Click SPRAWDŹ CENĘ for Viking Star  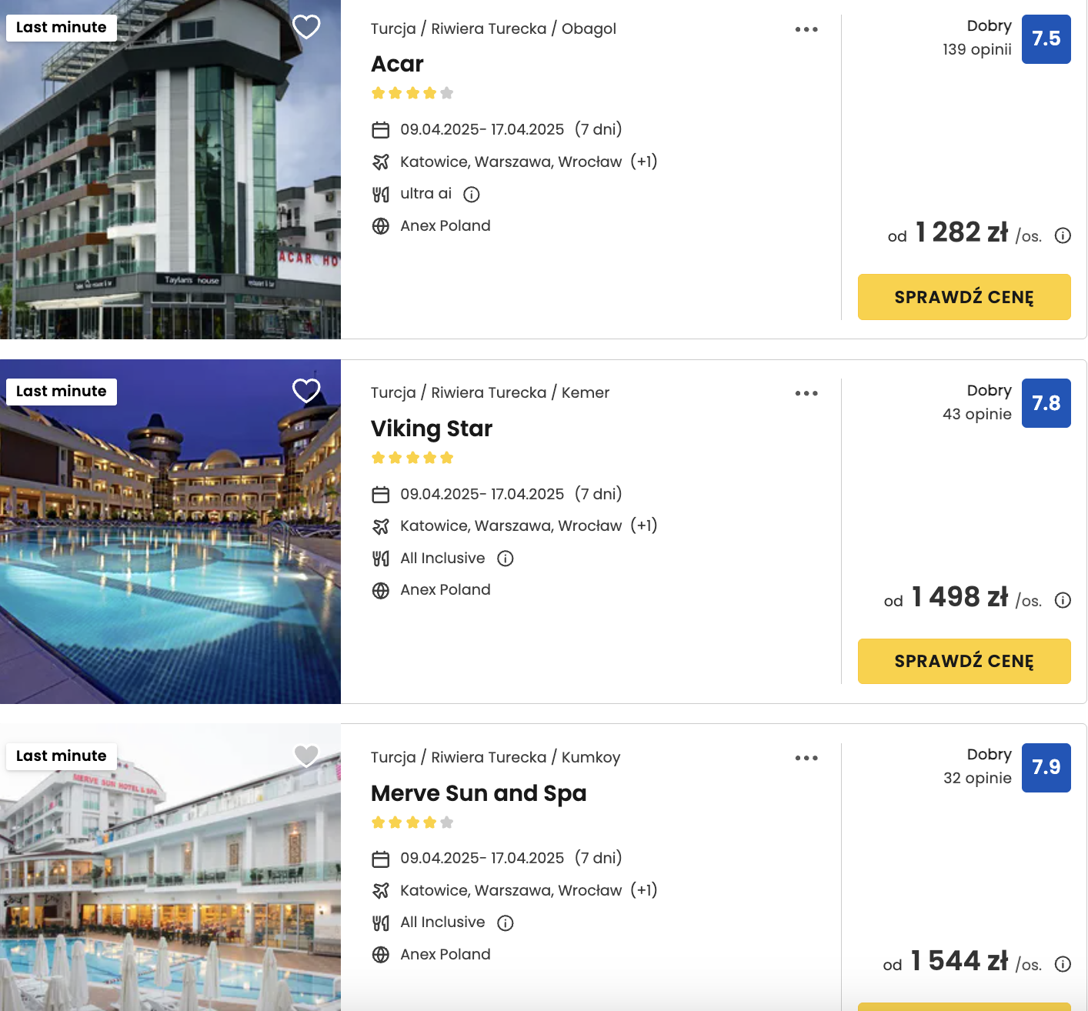click(963, 661)
